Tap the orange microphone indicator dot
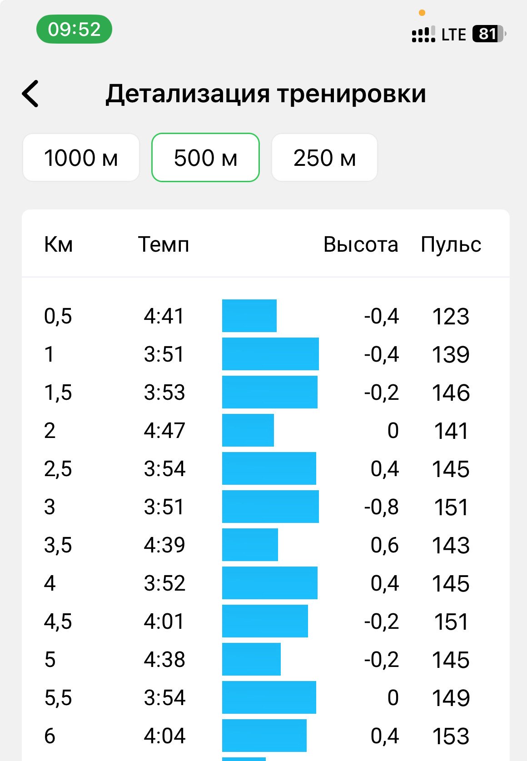The image size is (527, 761). (x=422, y=13)
